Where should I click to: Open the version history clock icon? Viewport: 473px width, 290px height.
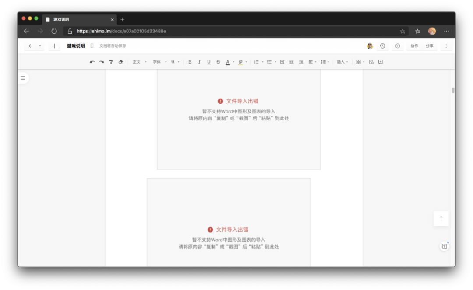[x=382, y=46]
